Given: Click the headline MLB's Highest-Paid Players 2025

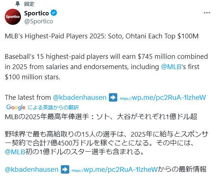Looking at the screenshot, I should click(x=102, y=36).
